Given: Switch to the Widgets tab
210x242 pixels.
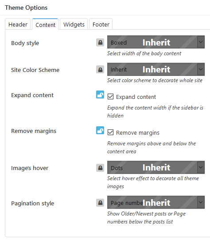Looking at the screenshot, I should click(74, 24).
